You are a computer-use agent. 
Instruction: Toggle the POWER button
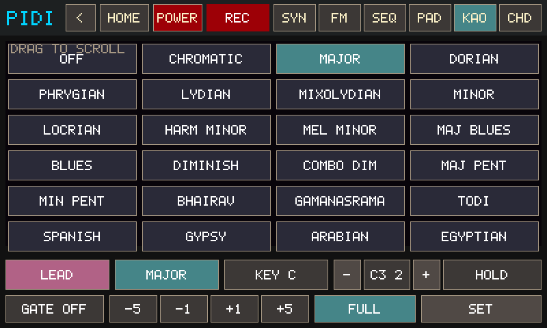pyautogui.click(x=178, y=18)
